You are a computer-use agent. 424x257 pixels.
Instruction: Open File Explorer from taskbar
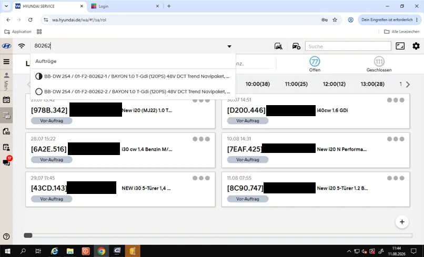click(70, 251)
